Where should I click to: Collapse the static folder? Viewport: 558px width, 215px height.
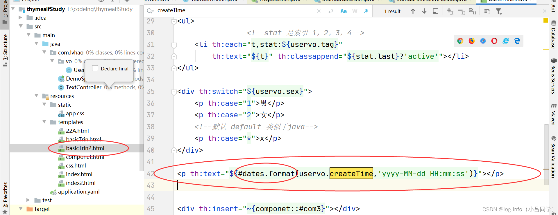(x=44, y=105)
